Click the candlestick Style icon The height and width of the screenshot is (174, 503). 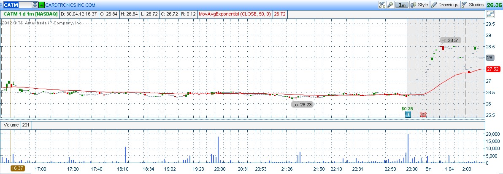coord(413,5)
